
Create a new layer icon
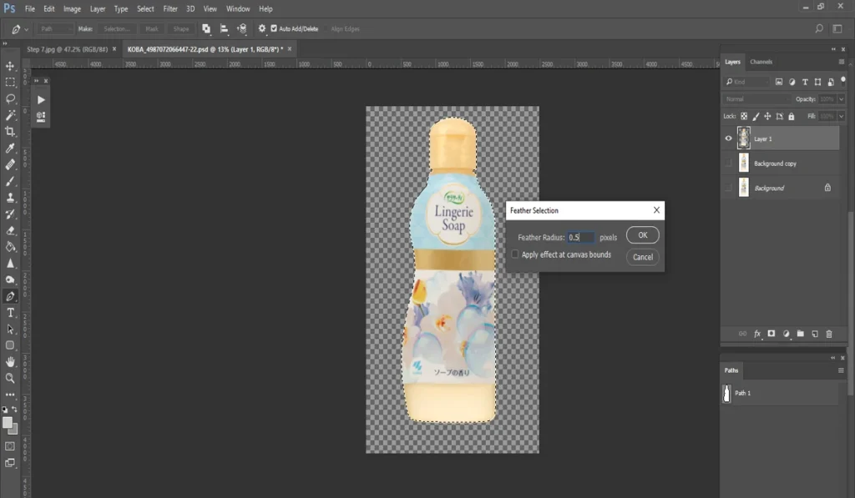(x=815, y=334)
